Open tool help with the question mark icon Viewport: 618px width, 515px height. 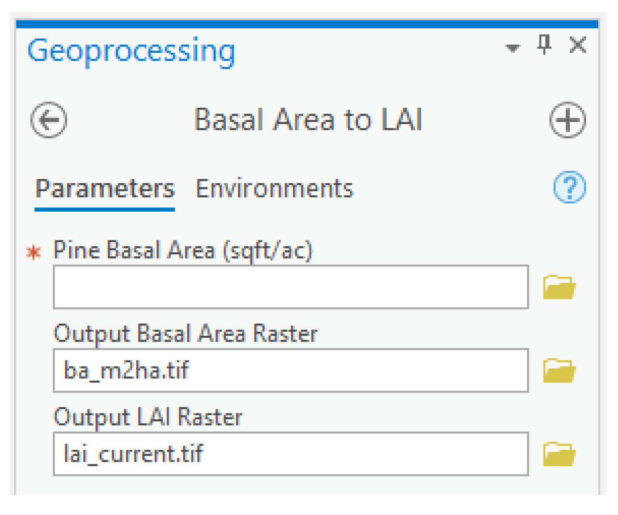click(x=569, y=187)
